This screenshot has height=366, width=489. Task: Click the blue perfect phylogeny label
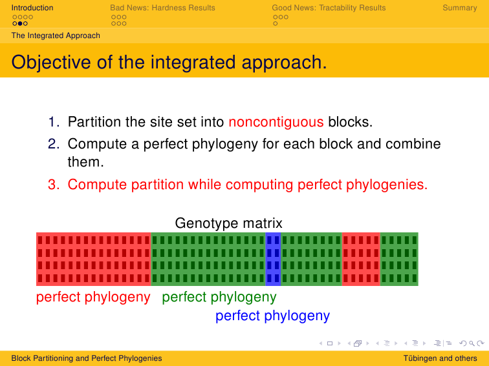click(272, 316)
